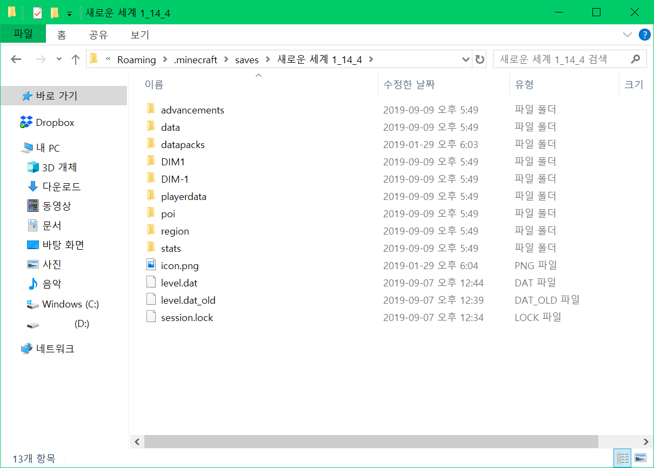Click the 내 PC computer icon
Viewport: 654px width, 468px height.
point(27,148)
